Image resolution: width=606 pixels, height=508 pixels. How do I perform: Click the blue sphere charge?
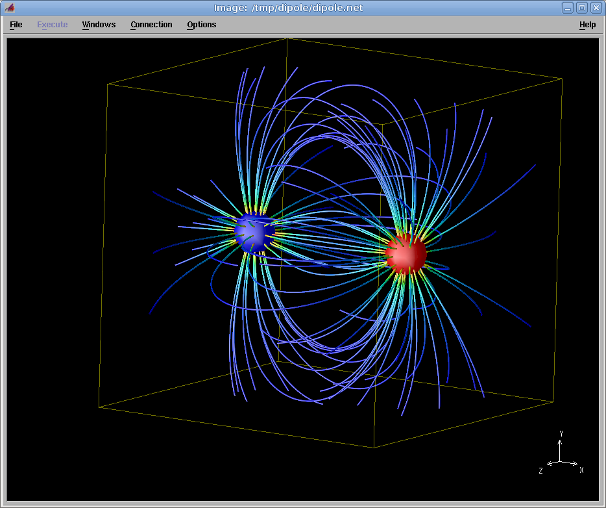pos(253,233)
